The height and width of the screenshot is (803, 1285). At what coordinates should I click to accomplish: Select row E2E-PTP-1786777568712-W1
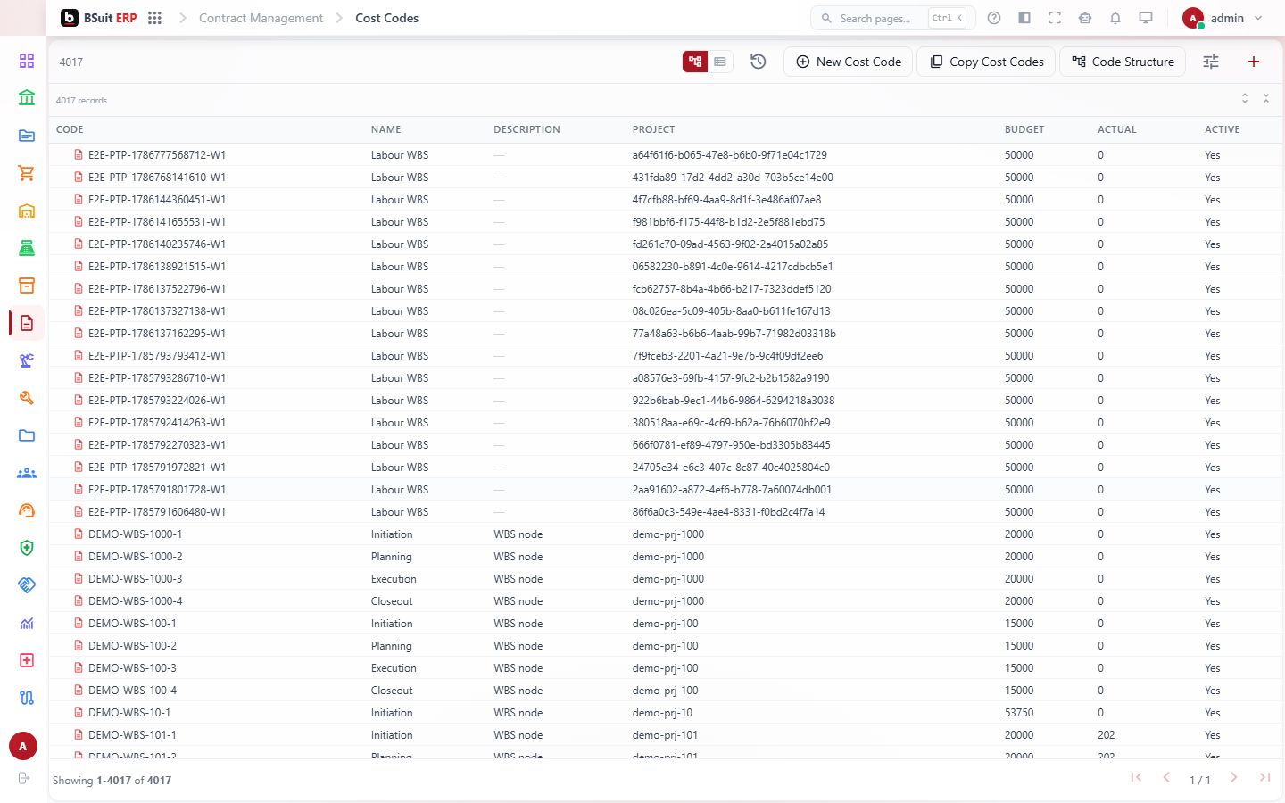click(665, 154)
